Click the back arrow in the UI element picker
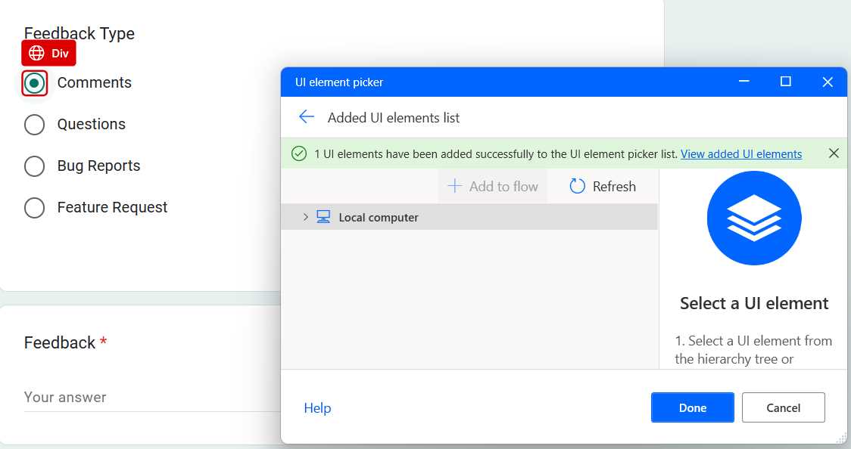Image resolution: width=851 pixels, height=449 pixels. pyautogui.click(x=306, y=116)
